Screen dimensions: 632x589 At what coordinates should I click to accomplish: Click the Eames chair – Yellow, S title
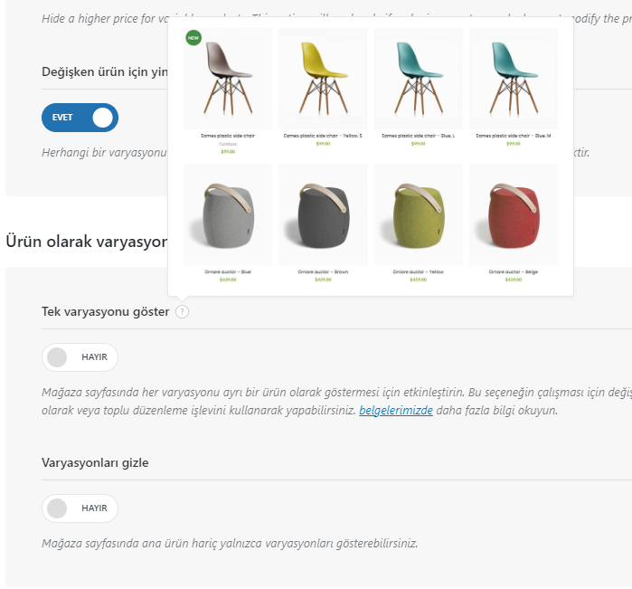(323, 136)
